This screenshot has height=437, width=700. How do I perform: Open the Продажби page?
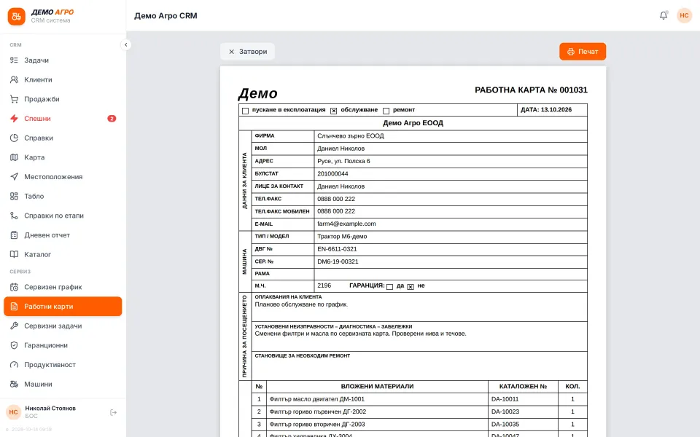63,99
